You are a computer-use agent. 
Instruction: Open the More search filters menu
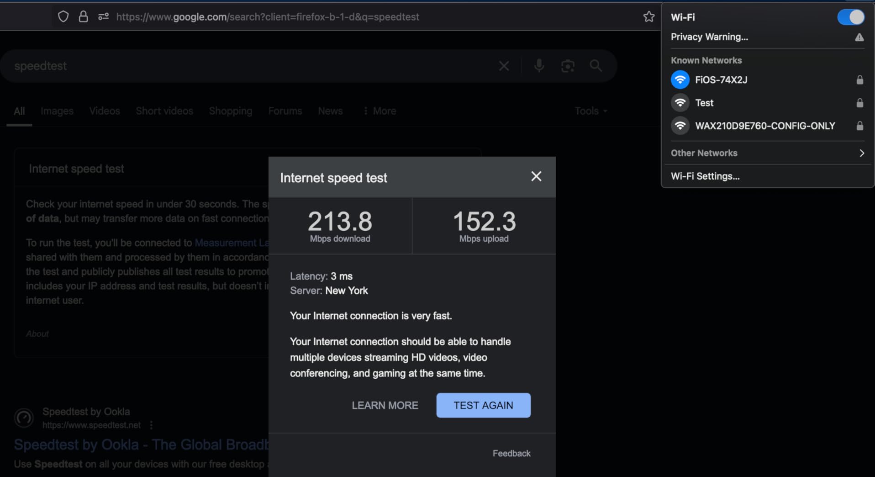click(x=380, y=111)
